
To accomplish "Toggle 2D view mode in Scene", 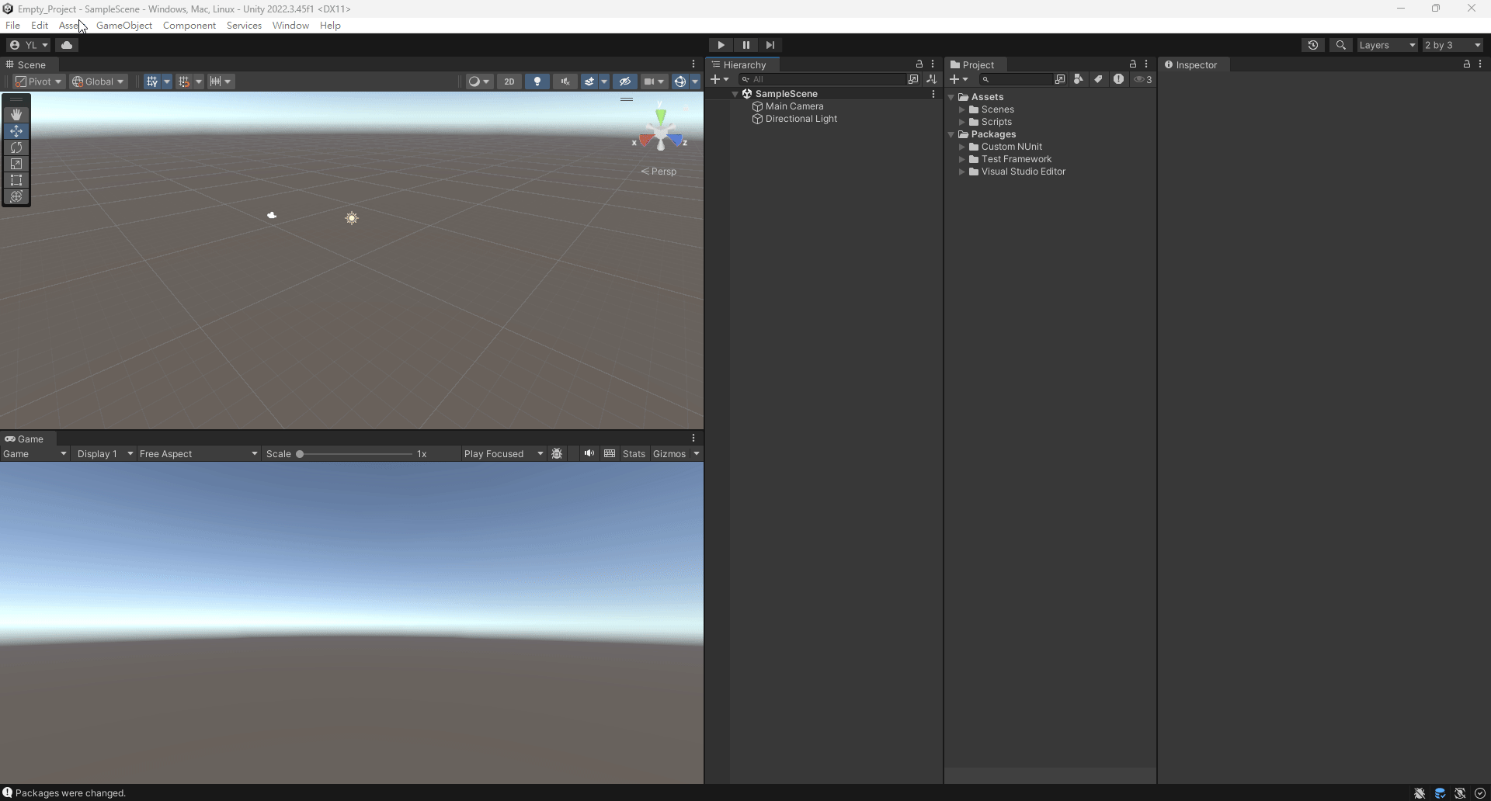I will point(509,81).
